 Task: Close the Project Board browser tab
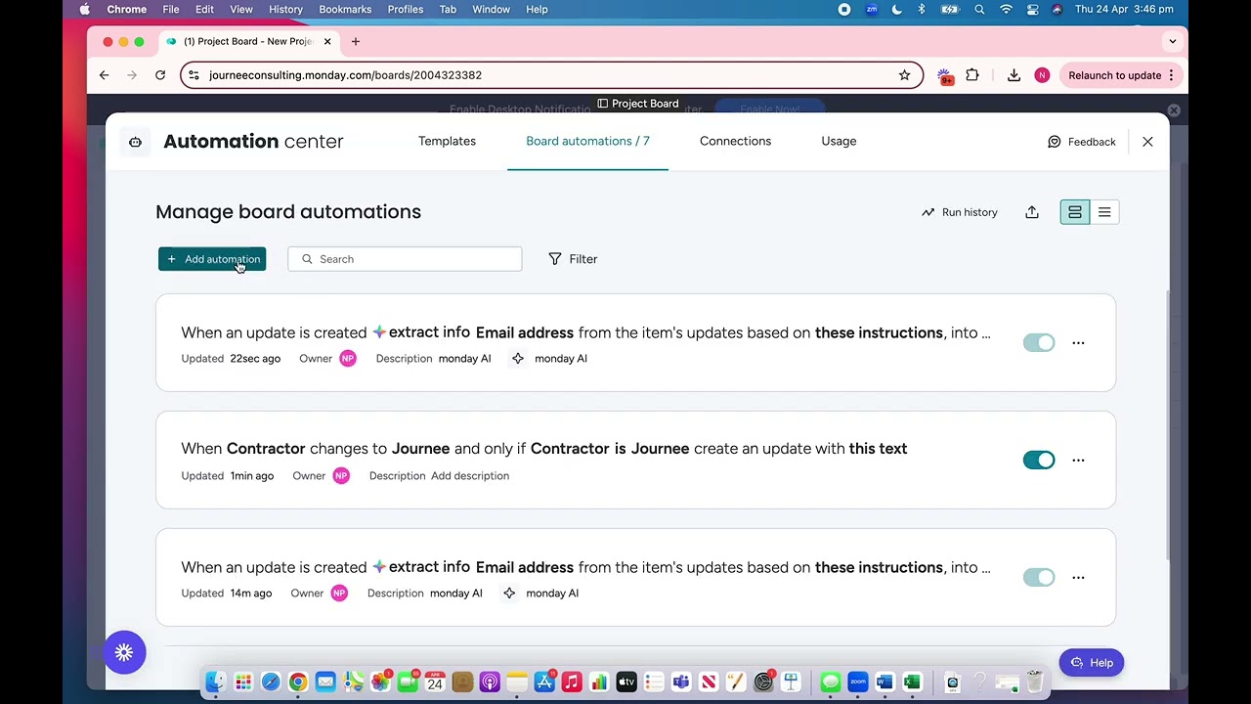pyautogui.click(x=328, y=41)
